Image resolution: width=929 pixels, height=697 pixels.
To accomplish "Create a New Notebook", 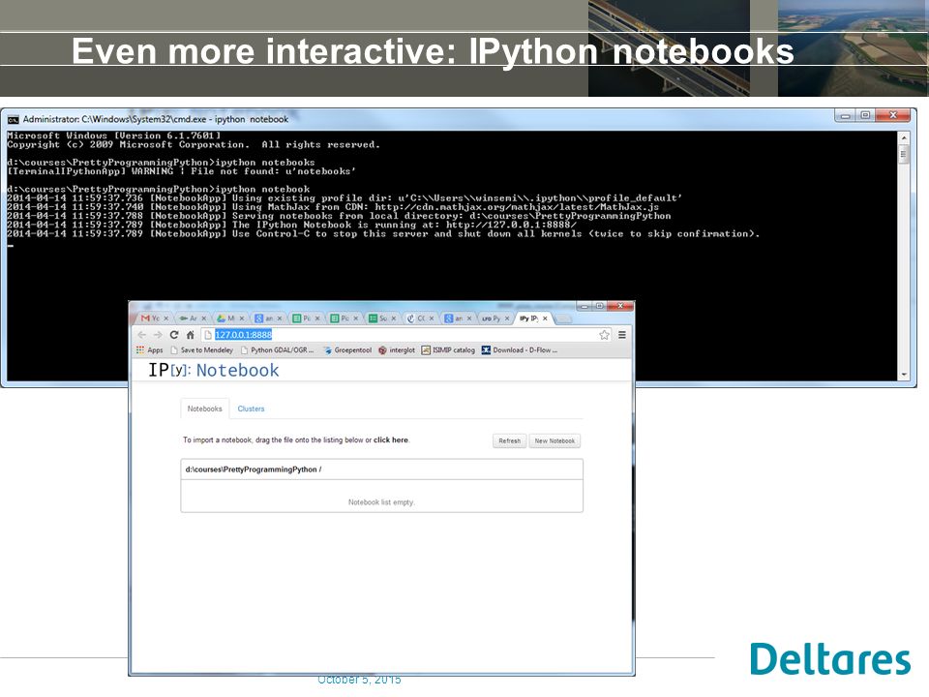I will (x=554, y=441).
